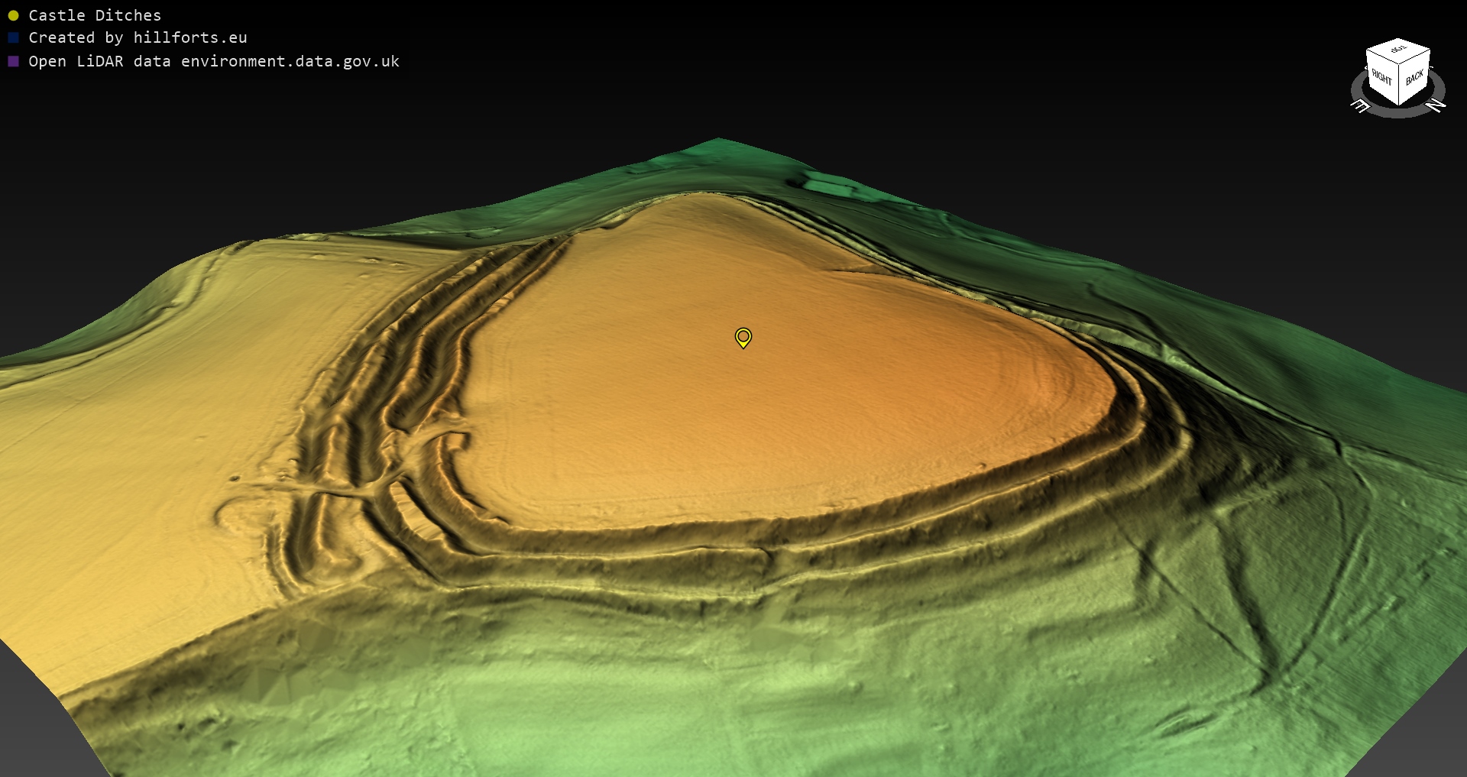Click the Castle Ditches legend label
Image resolution: width=1467 pixels, height=777 pixels.
tap(95, 15)
